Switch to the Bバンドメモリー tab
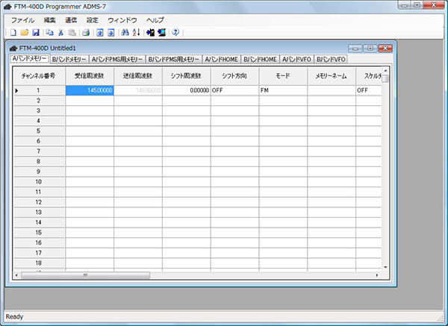This screenshot has width=448, height=326. (69, 59)
